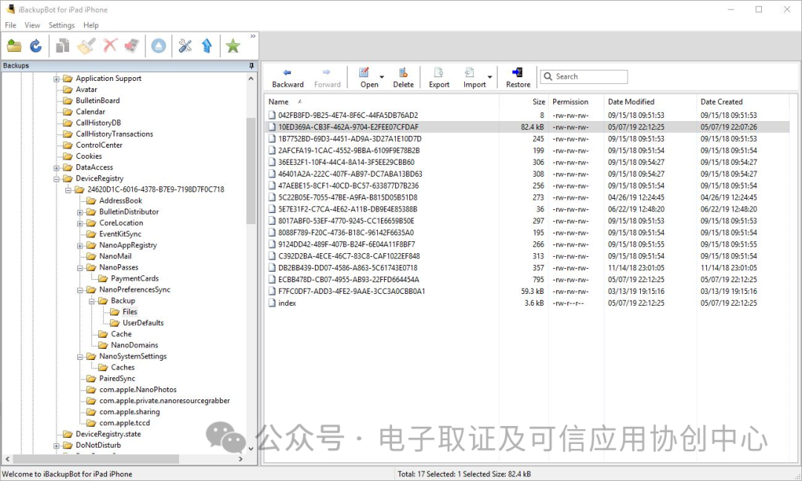This screenshot has width=802, height=481.
Task: Delete the selected file
Action: click(403, 78)
